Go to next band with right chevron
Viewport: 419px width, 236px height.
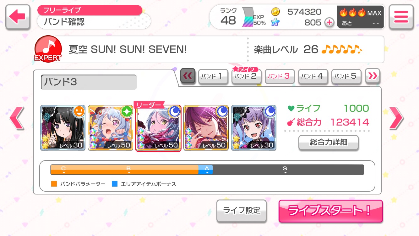tap(396, 118)
